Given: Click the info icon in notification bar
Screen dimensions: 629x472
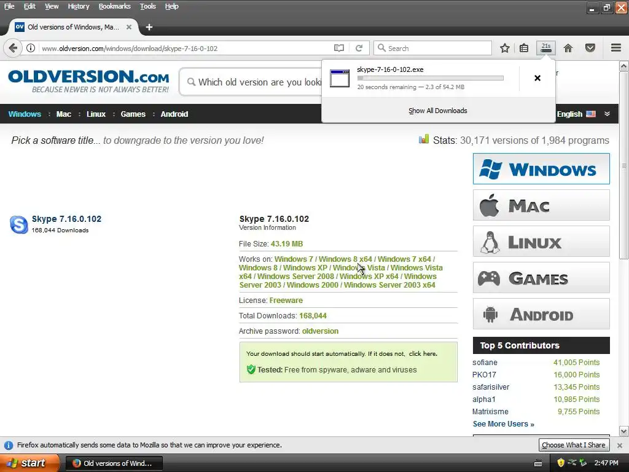Looking at the screenshot, I should point(9,445).
